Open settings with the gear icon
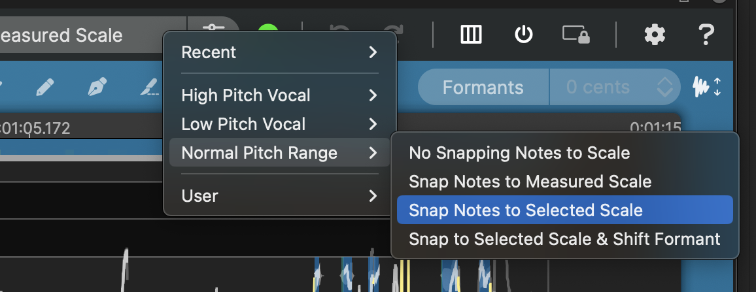The height and width of the screenshot is (292, 756). point(655,35)
